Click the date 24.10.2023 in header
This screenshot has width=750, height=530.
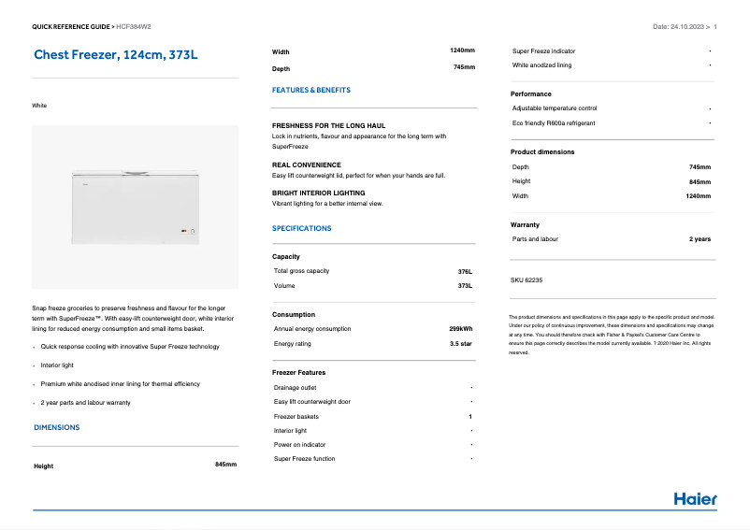686,27
